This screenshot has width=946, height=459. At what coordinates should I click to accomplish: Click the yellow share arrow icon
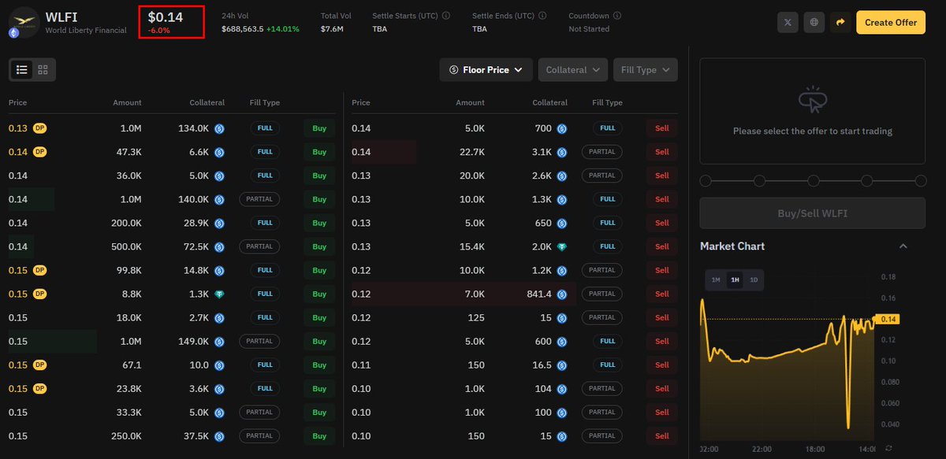pyautogui.click(x=841, y=22)
